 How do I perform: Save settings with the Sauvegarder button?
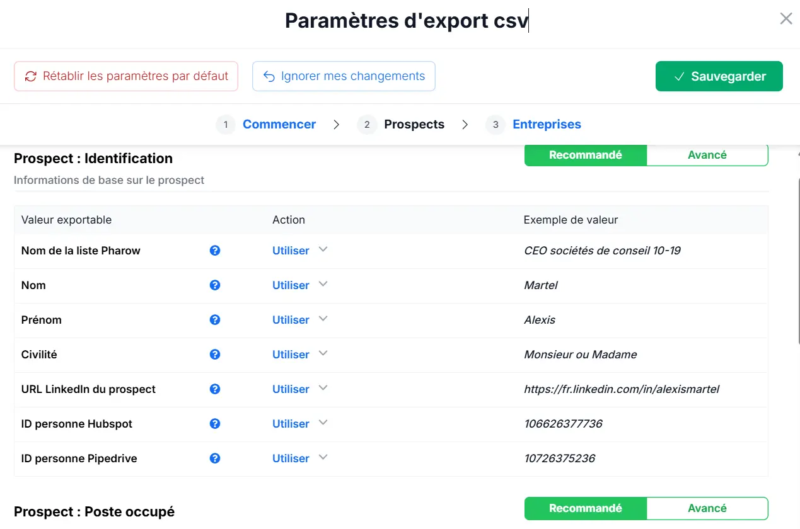pyautogui.click(x=719, y=76)
